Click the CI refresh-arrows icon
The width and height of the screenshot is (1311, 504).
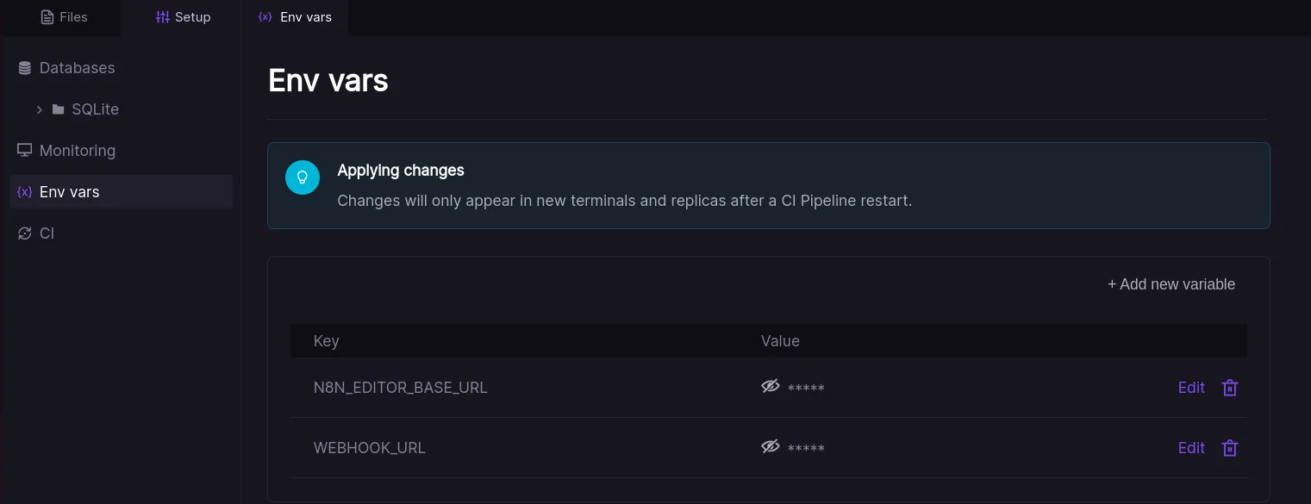(24, 233)
